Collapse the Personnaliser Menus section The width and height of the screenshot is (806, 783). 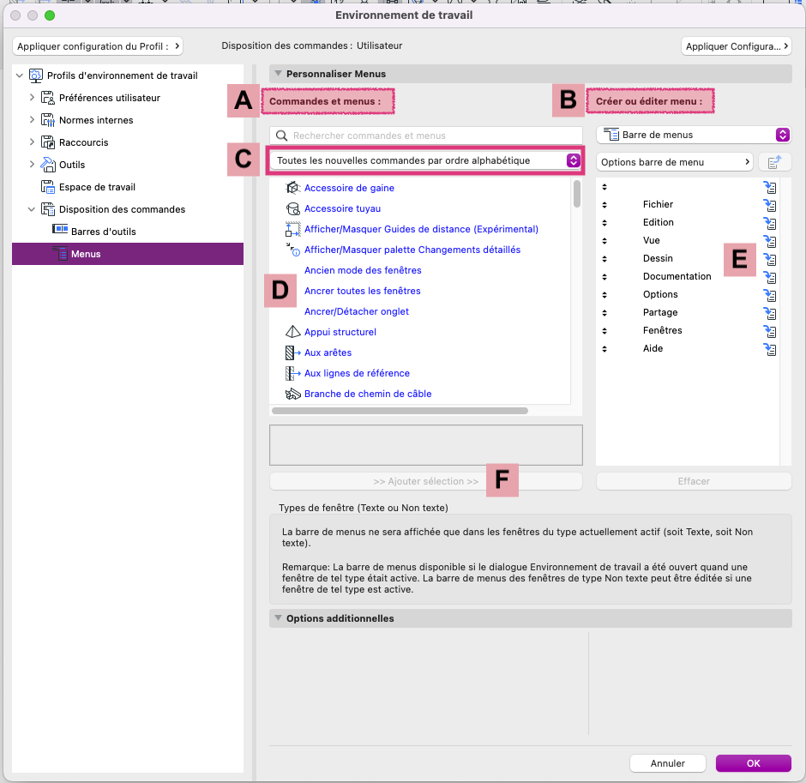pyautogui.click(x=278, y=74)
